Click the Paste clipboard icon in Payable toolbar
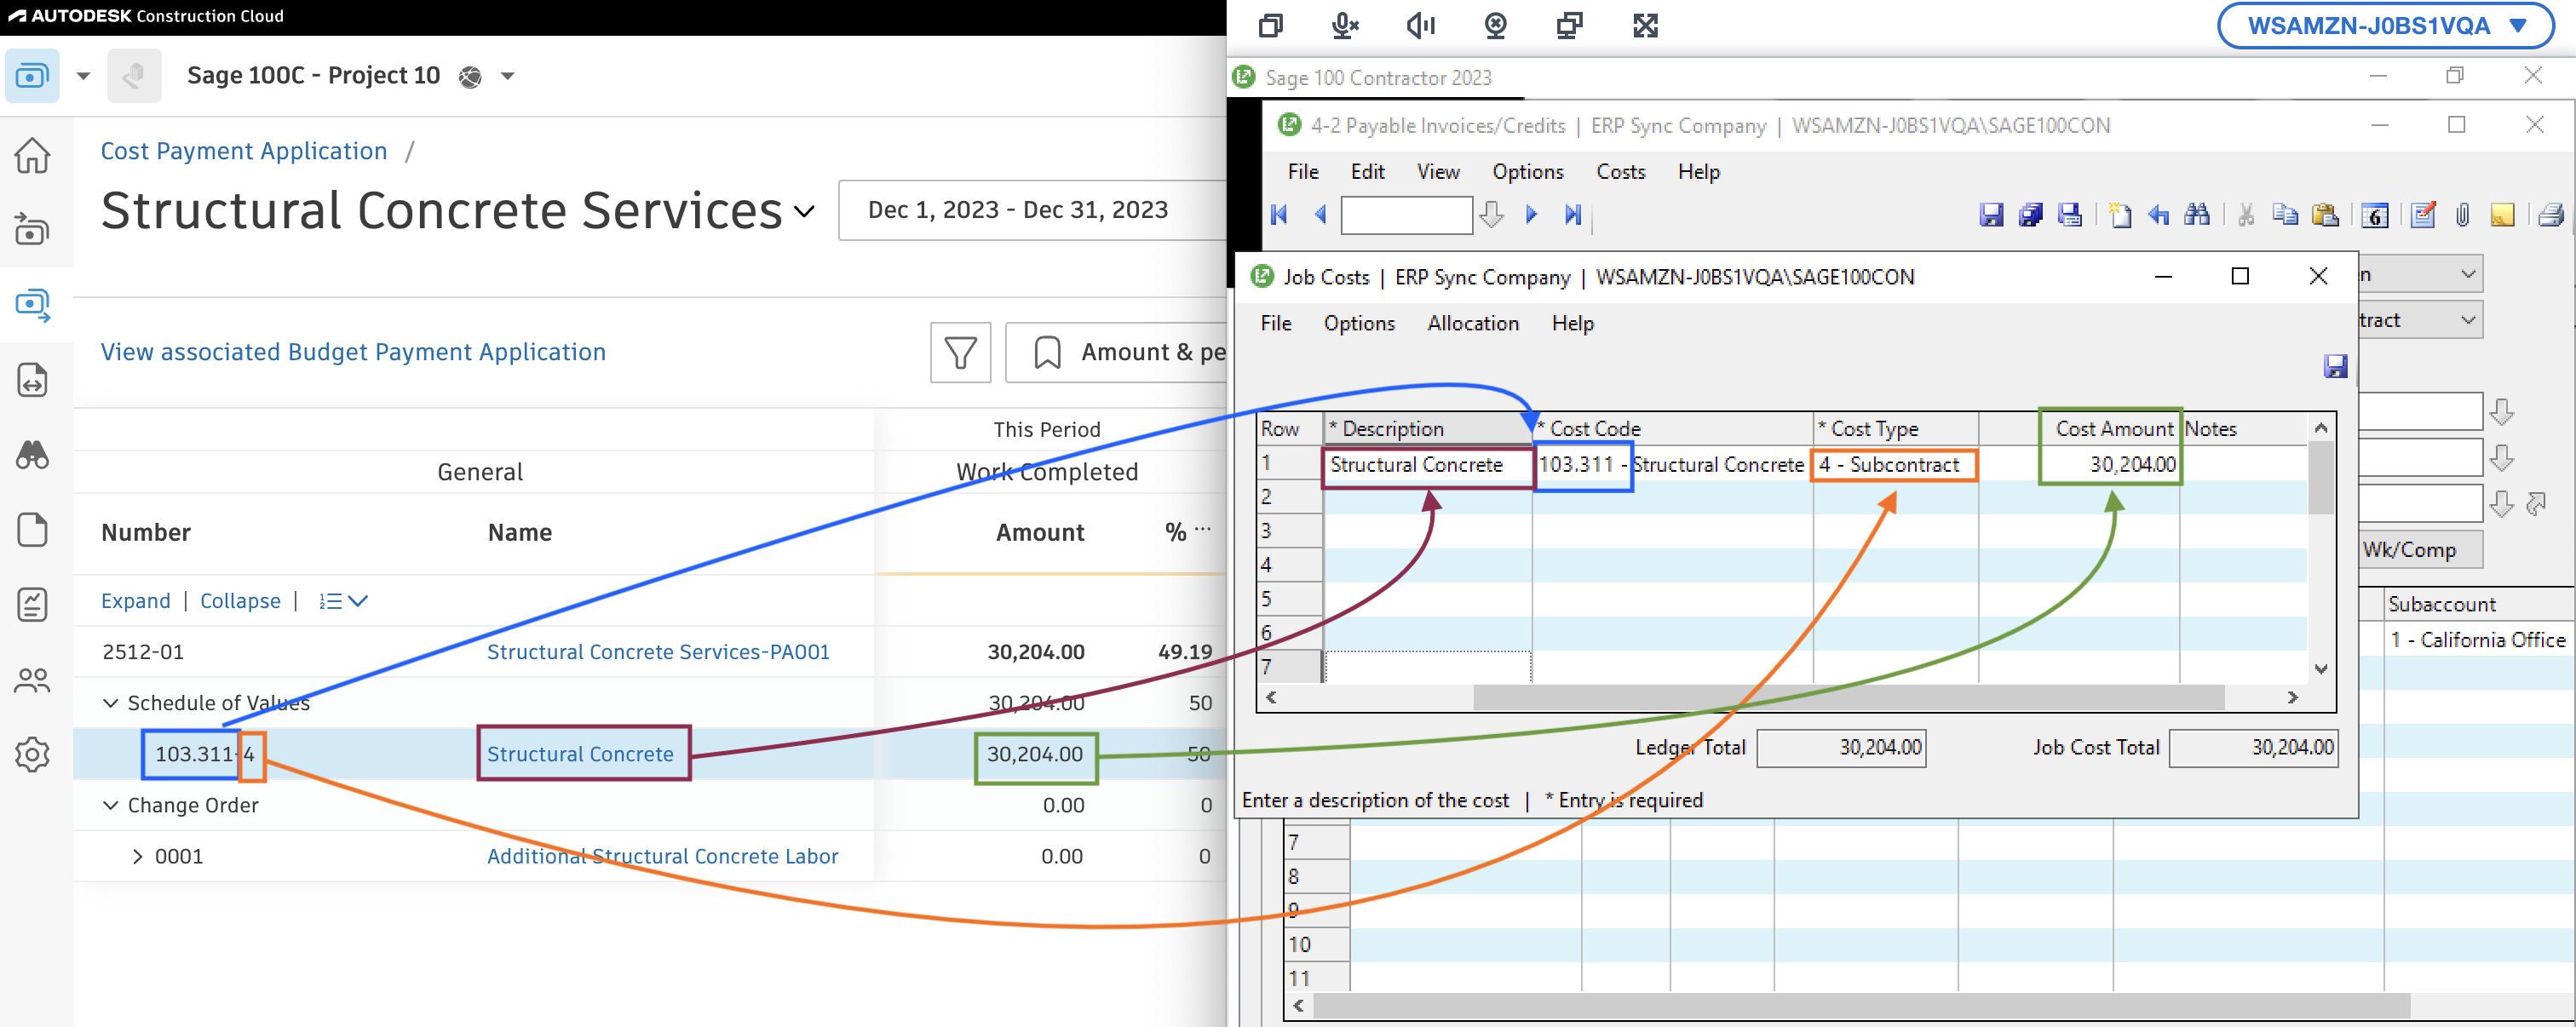Viewport: 2576px width, 1027px height. coord(2325,215)
